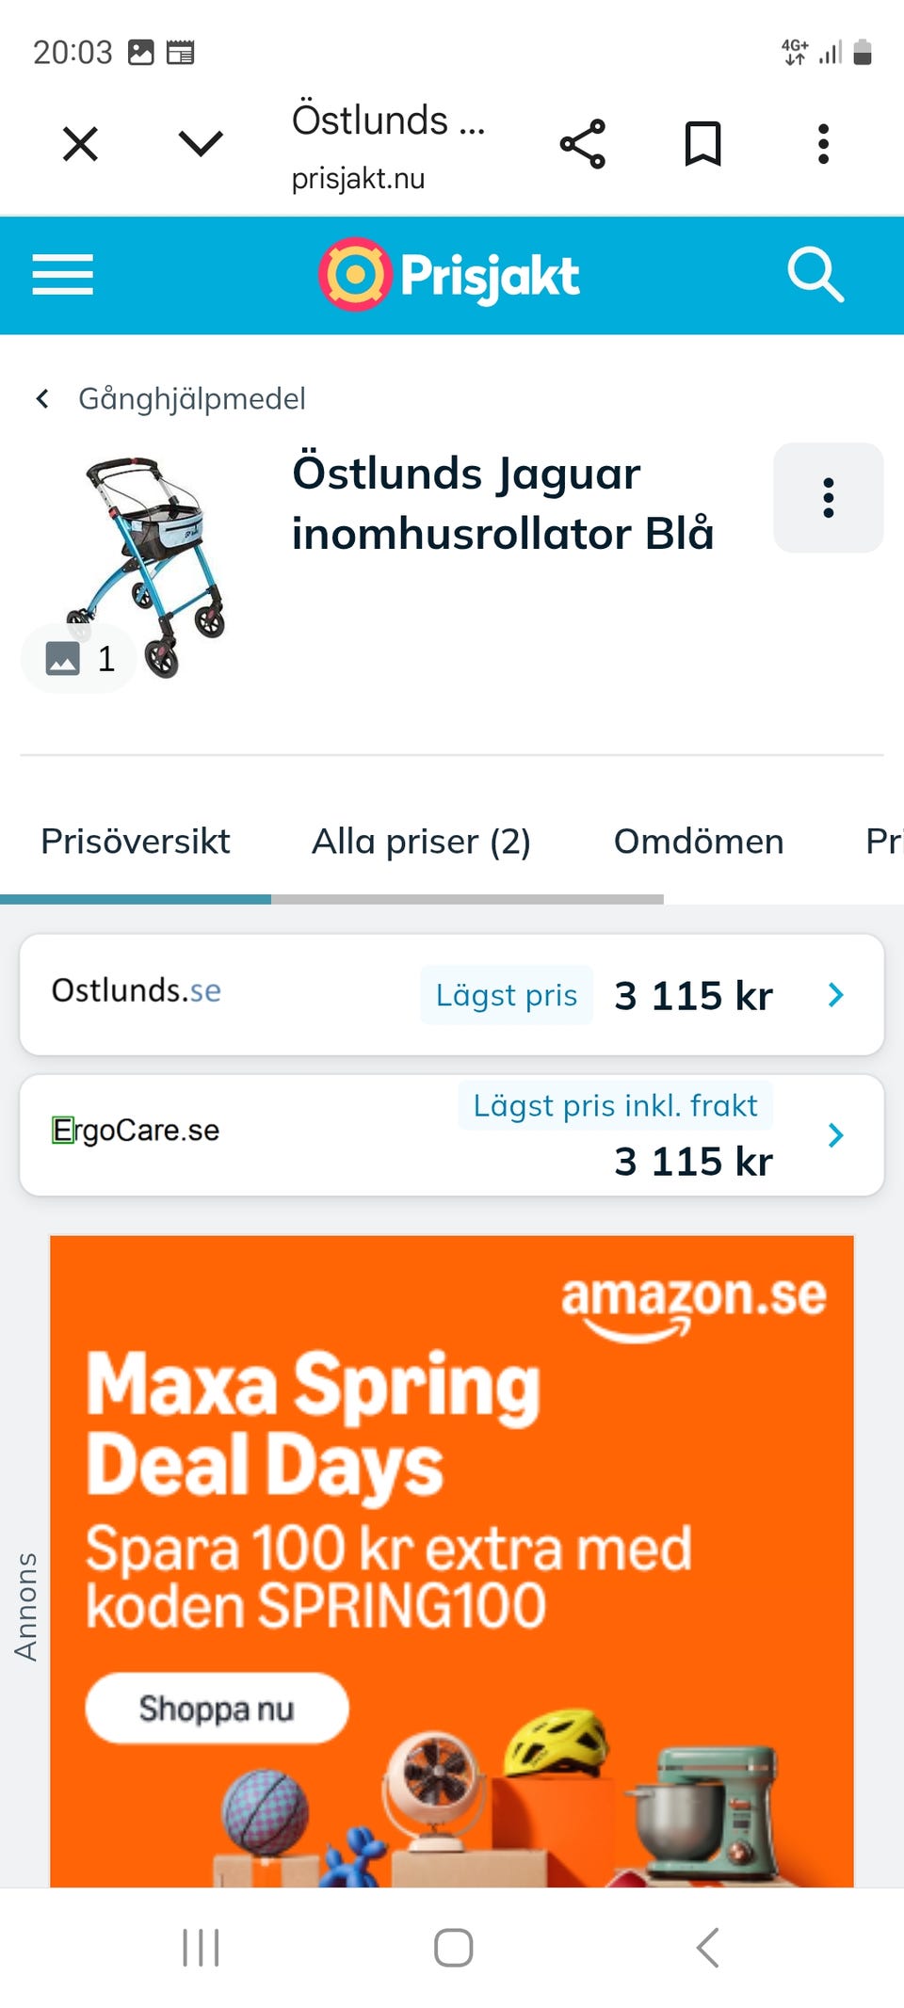Image resolution: width=904 pixels, height=2008 pixels.
Task: Open Android recent apps button
Action: 201,1948
